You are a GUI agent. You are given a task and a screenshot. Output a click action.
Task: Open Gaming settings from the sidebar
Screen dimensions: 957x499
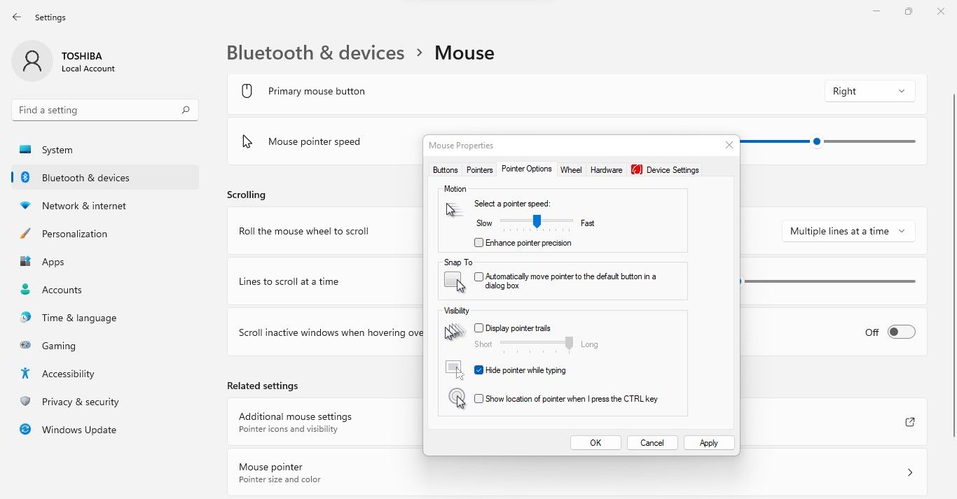point(25,346)
